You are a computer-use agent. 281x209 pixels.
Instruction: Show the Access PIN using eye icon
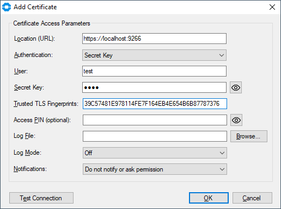tap(236, 120)
